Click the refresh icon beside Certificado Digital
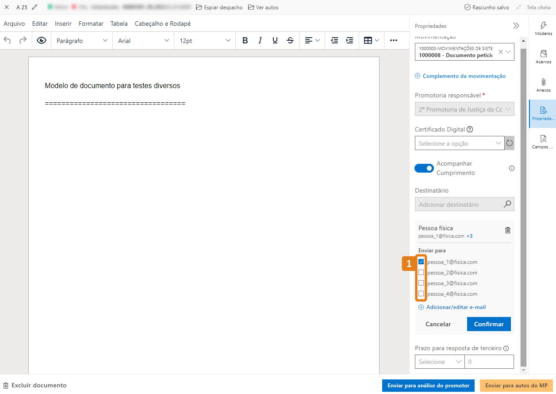The image size is (556, 394). point(510,143)
